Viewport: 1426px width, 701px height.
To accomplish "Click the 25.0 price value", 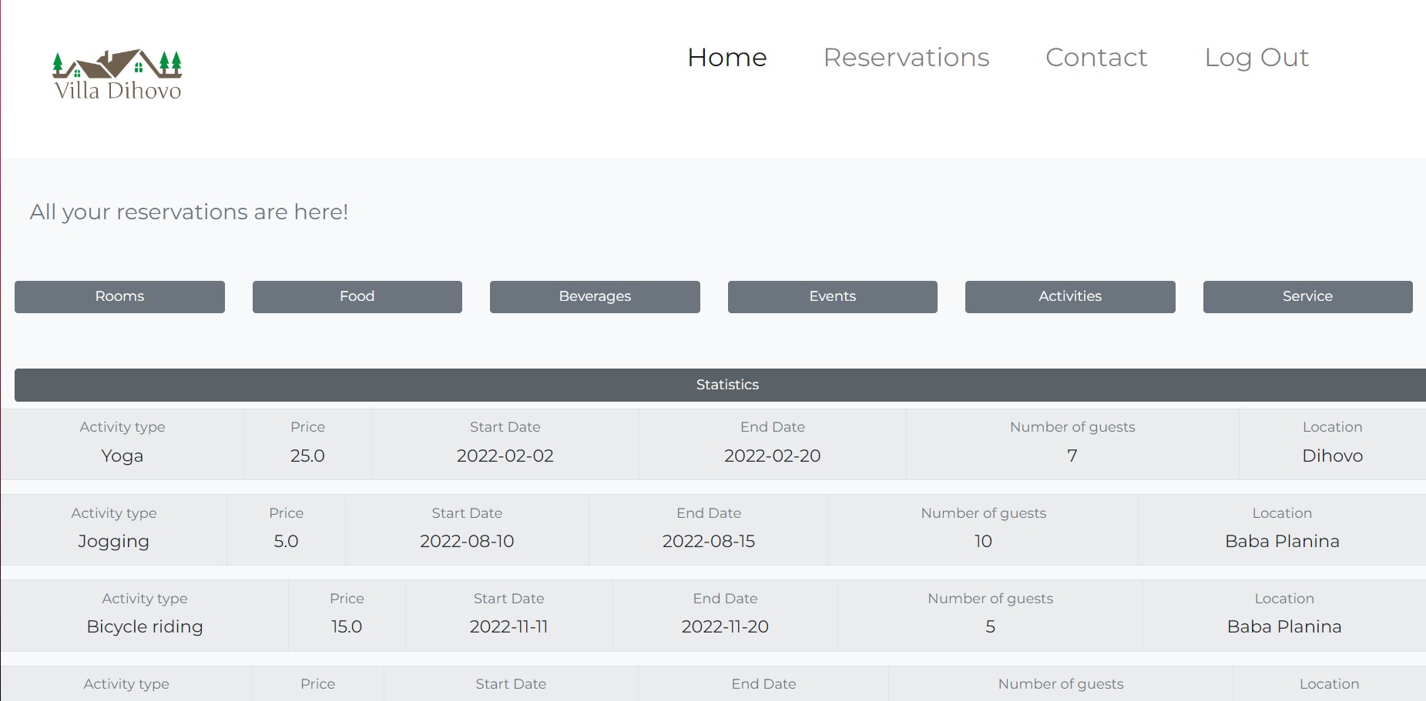I will point(307,456).
